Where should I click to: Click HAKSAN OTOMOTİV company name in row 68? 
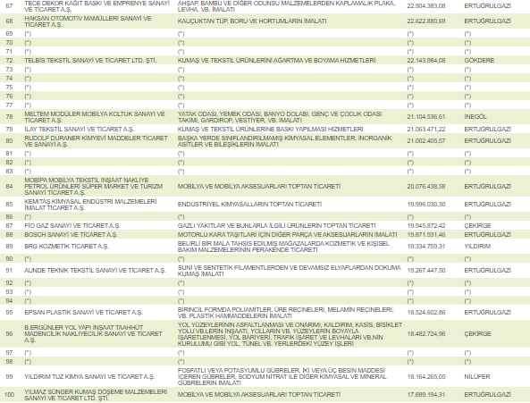[x=88, y=21]
